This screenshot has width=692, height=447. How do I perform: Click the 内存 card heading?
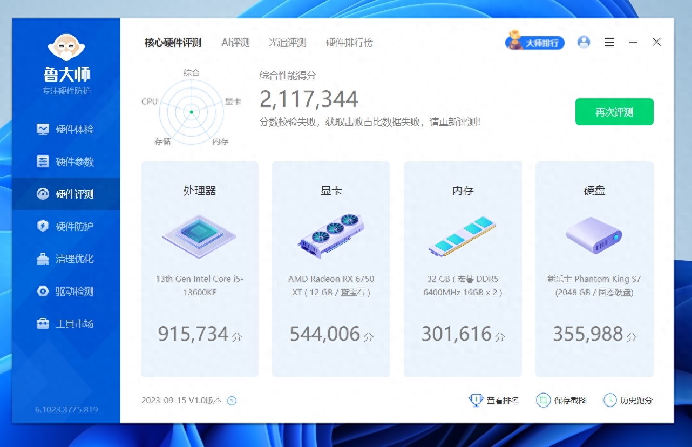pos(463,191)
